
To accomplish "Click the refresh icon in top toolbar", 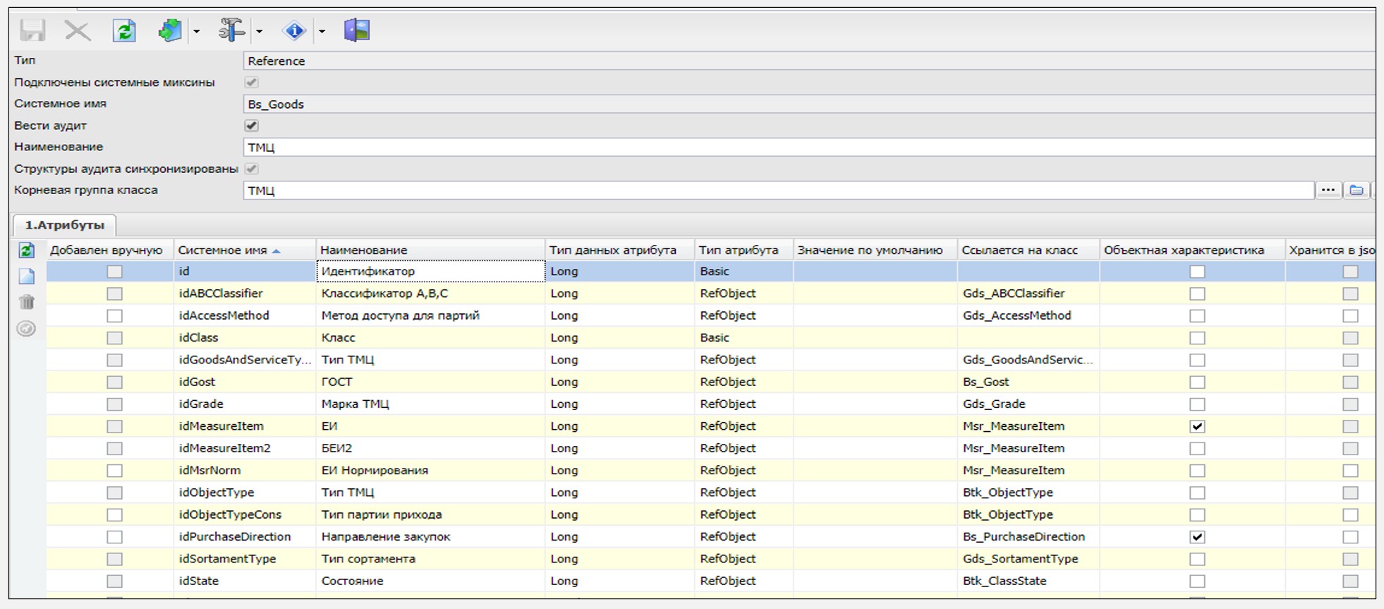I will (x=124, y=31).
